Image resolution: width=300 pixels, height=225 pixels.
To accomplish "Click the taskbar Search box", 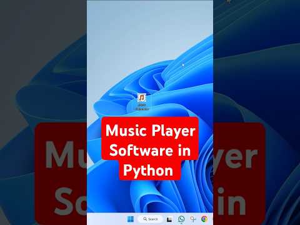I will tap(150, 219).
